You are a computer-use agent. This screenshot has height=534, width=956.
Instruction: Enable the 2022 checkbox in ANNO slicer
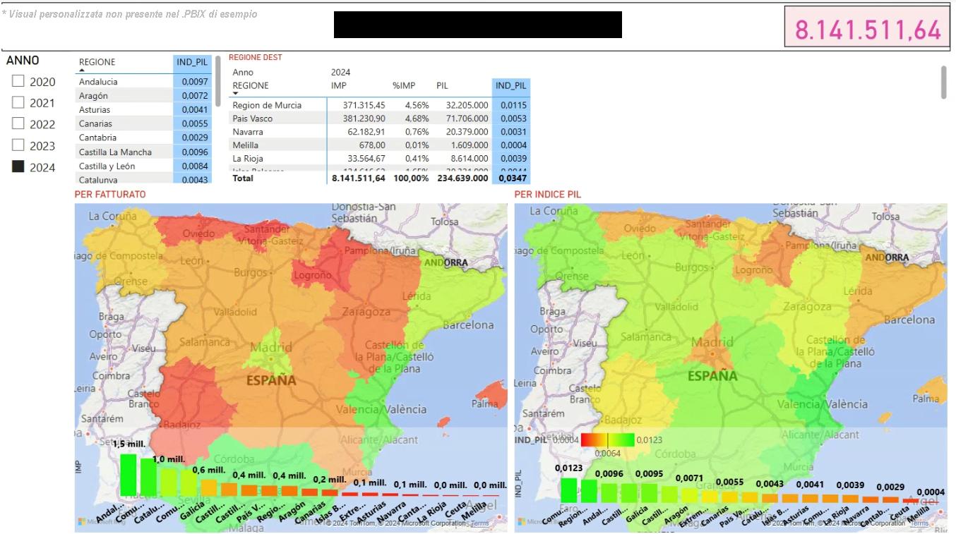coord(18,124)
